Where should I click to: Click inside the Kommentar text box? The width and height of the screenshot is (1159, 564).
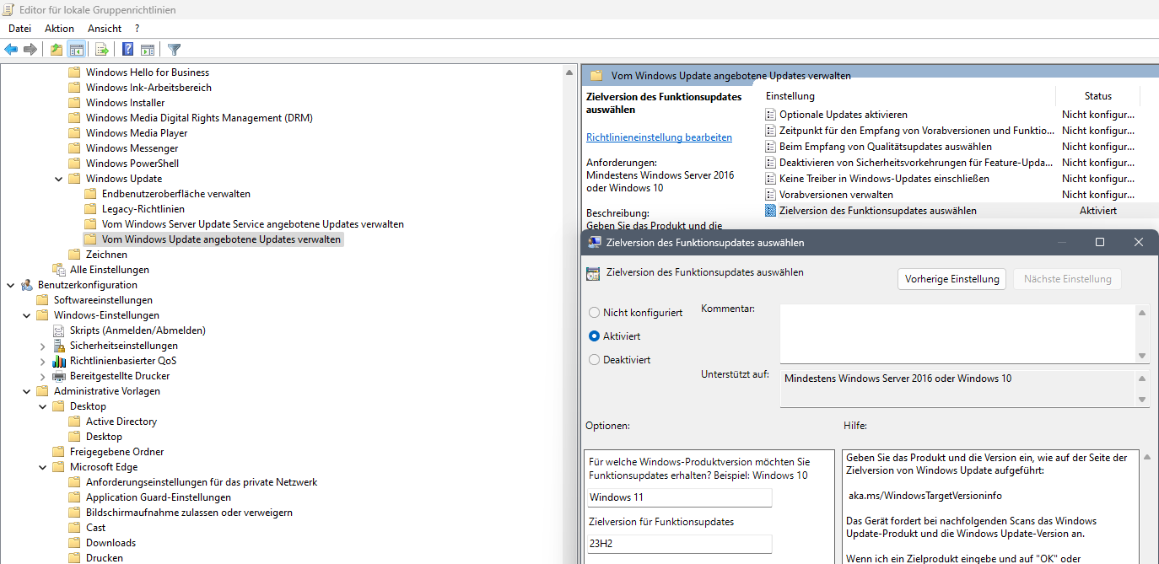coord(957,334)
